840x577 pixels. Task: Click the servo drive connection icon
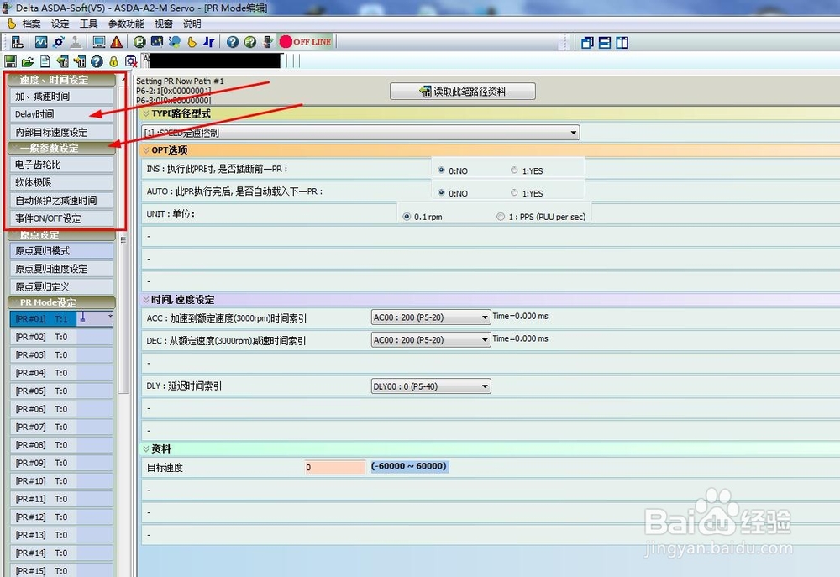click(17, 42)
